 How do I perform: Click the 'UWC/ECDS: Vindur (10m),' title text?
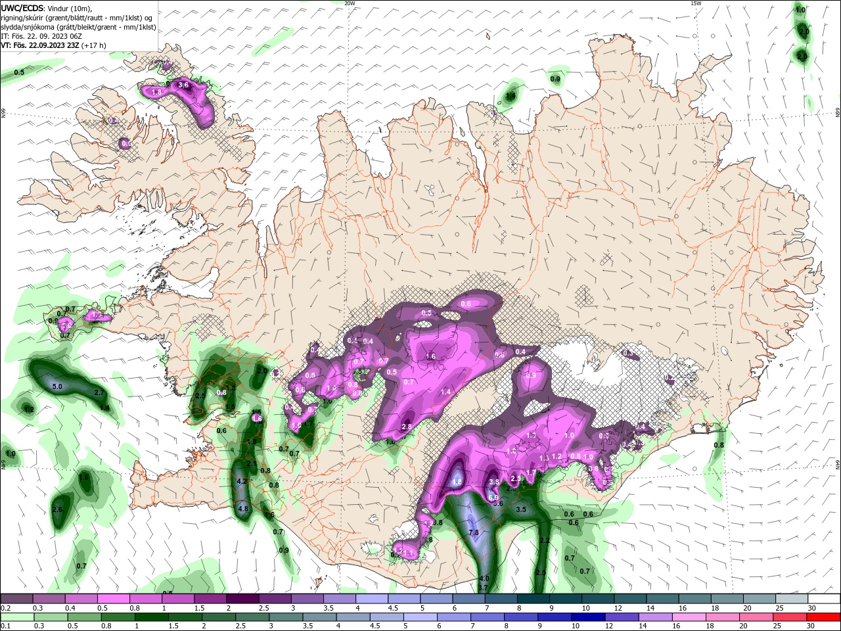(x=47, y=8)
